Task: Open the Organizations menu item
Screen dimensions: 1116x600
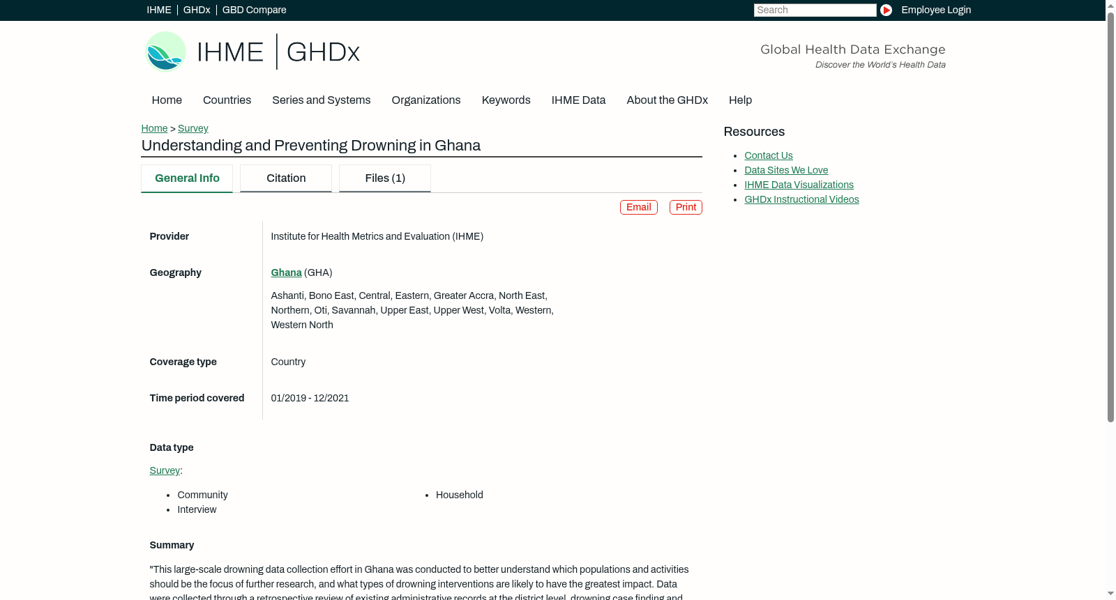Action: 426,100
